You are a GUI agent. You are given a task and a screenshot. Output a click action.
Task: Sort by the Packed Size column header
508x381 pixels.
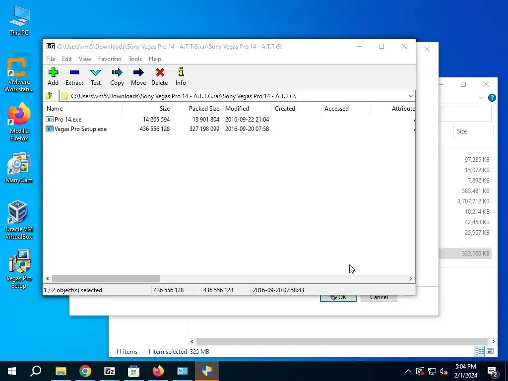197,109
